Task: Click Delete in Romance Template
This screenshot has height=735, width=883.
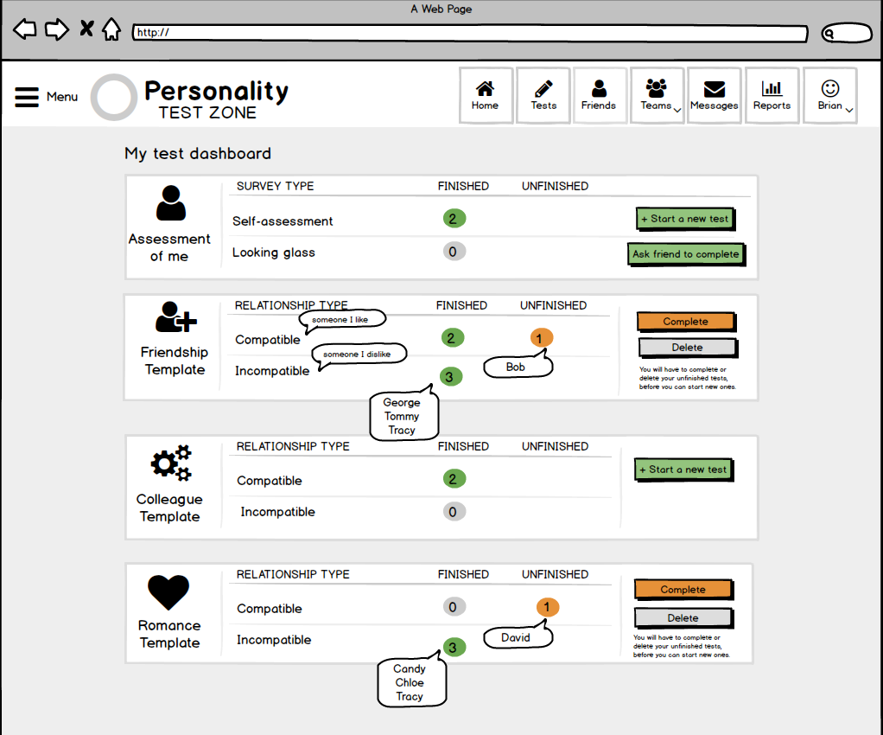Action: point(683,617)
